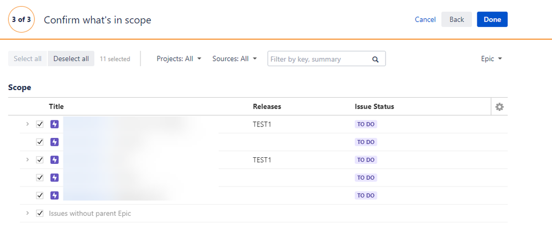Screen dimensions: 552x229
Task: Click the Title column header
Action: (x=56, y=106)
